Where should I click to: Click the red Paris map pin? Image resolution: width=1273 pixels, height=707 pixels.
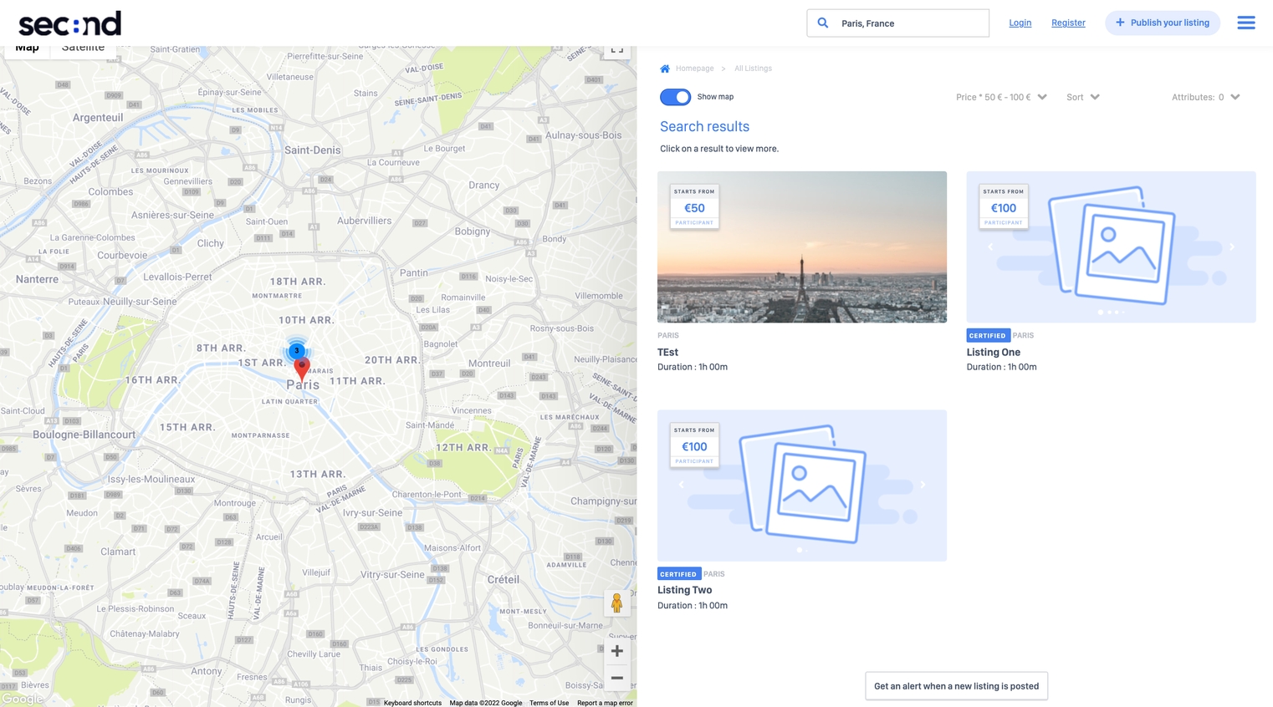click(x=302, y=368)
